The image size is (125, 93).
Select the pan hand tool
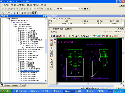click(94, 36)
